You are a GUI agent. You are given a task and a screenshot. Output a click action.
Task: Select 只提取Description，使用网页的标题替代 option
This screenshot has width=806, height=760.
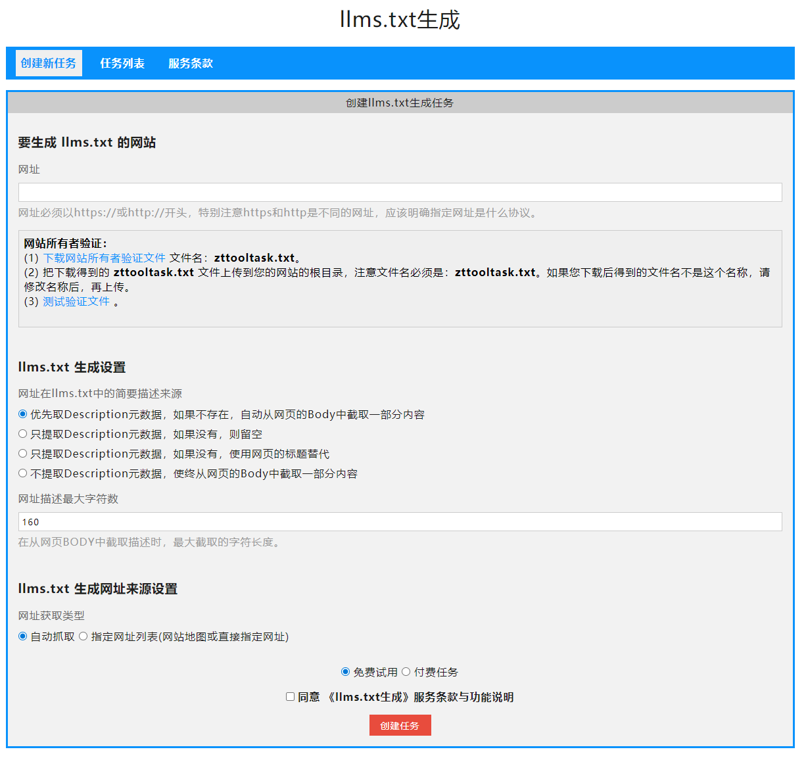click(x=22, y=454)
